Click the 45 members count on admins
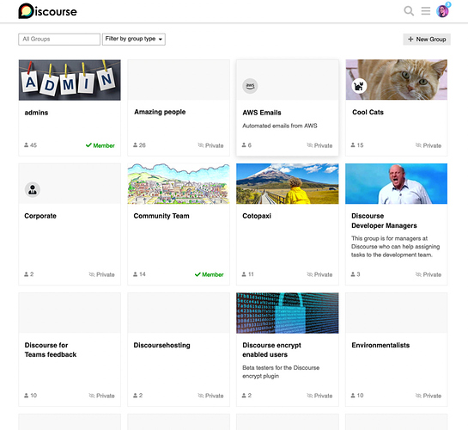The height and width of the screenshot is (430, 468). pyautogui.click(x=33, y=145)
